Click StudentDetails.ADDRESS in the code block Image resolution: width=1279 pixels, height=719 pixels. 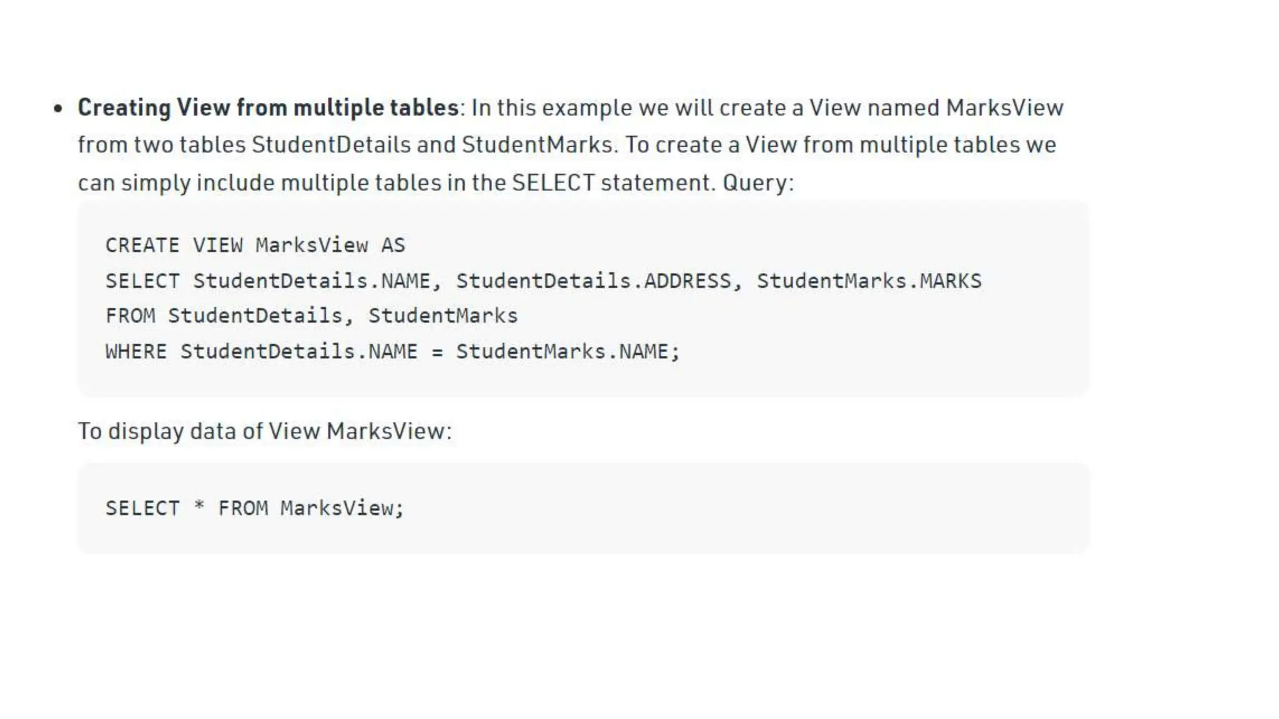(593, 281)
